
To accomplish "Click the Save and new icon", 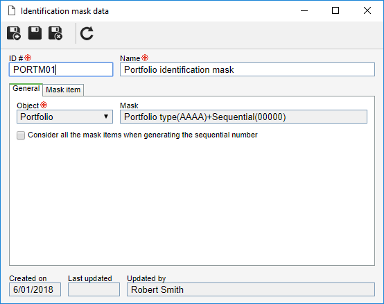I will click(14, 33).
